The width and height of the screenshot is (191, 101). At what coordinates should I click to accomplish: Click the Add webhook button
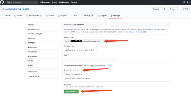point(71,91)
